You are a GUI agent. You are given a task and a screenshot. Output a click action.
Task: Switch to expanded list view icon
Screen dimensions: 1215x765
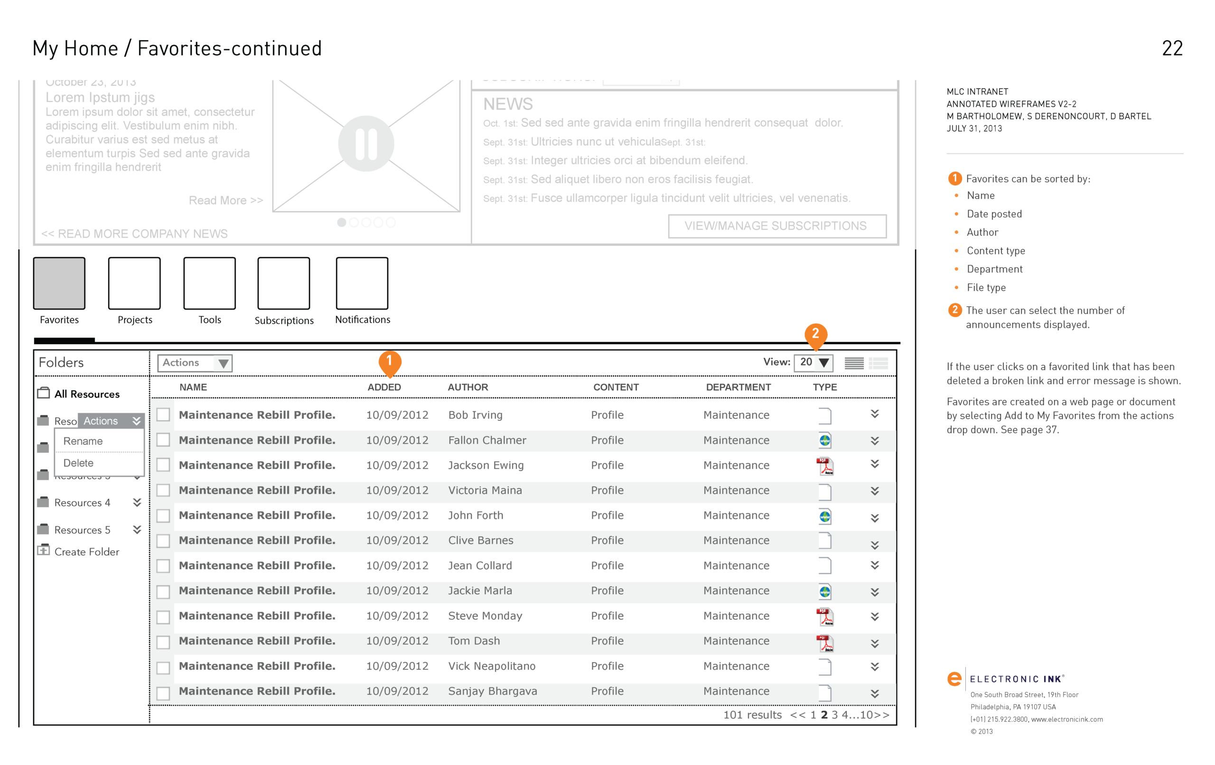tap(878, 363)
